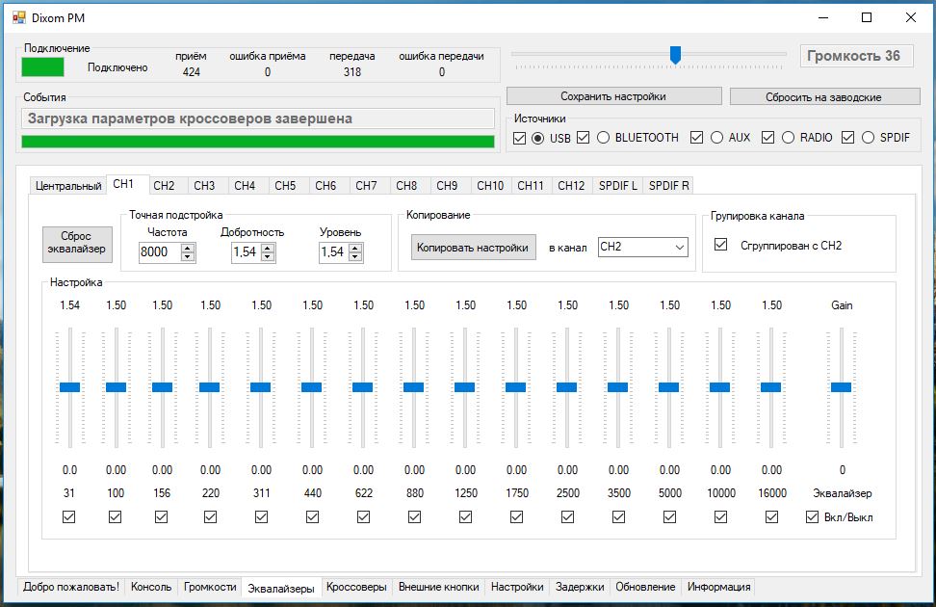Click the 1250 Hz band slider handle

pos(465,386)
